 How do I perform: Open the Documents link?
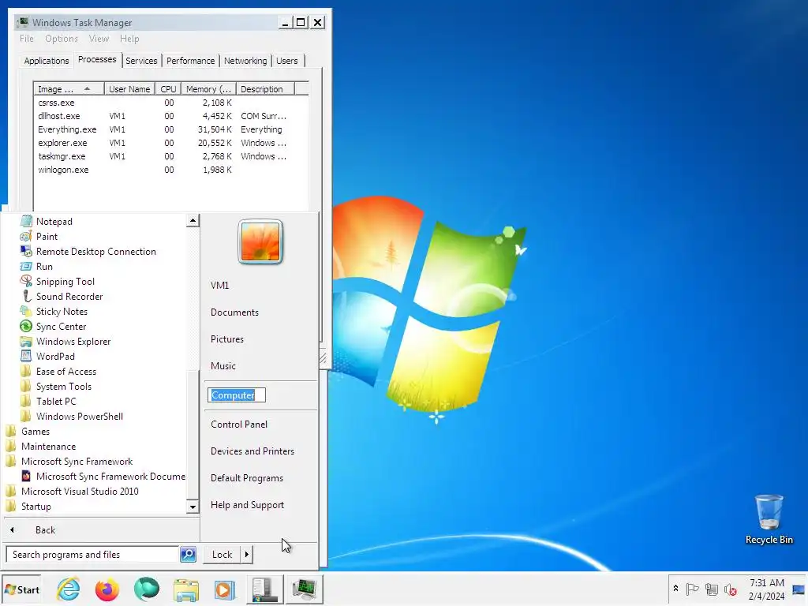coord(234,312)
